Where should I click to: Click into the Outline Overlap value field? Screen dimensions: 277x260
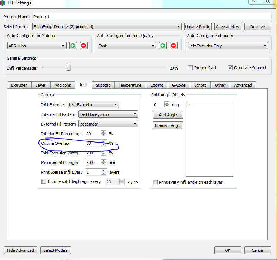click(x=93, y=143)
